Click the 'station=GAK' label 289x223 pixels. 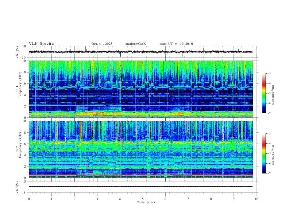(135, 44)
